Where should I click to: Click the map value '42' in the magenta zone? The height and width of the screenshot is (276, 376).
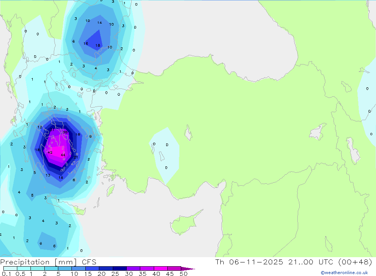pyautogui.click(x=50, y=152)
